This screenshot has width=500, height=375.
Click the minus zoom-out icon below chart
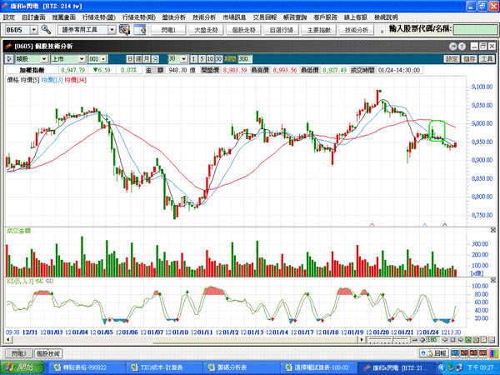pyautogui.click(x=415, y=340)
